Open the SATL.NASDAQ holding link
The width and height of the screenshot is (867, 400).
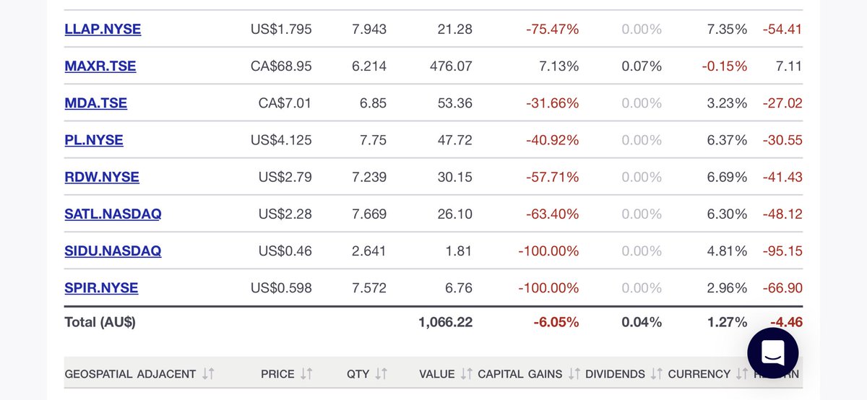click(113, 214)
